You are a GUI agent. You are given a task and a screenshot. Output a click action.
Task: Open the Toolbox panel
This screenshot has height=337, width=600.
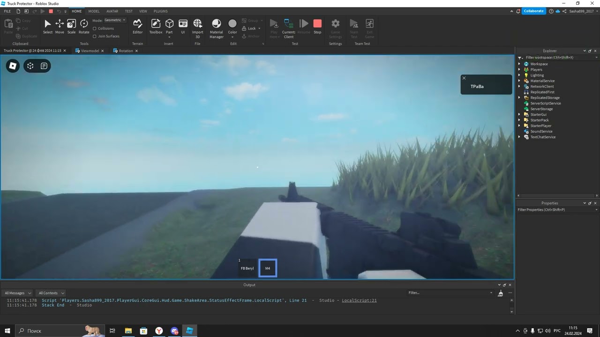(156, 27)
